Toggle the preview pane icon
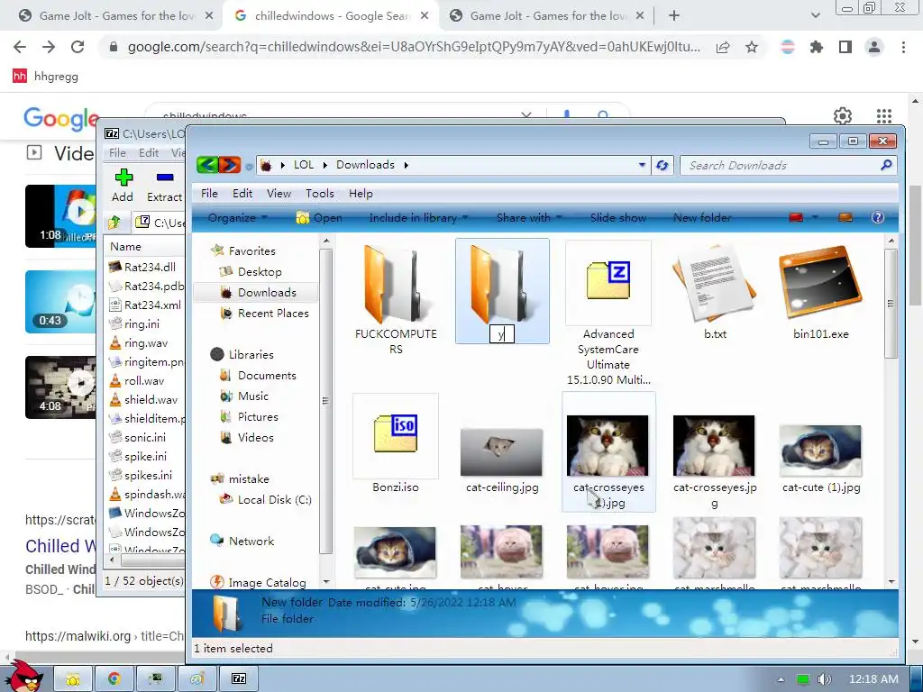Viewport: 923px width, 692px height. (845, 218)
